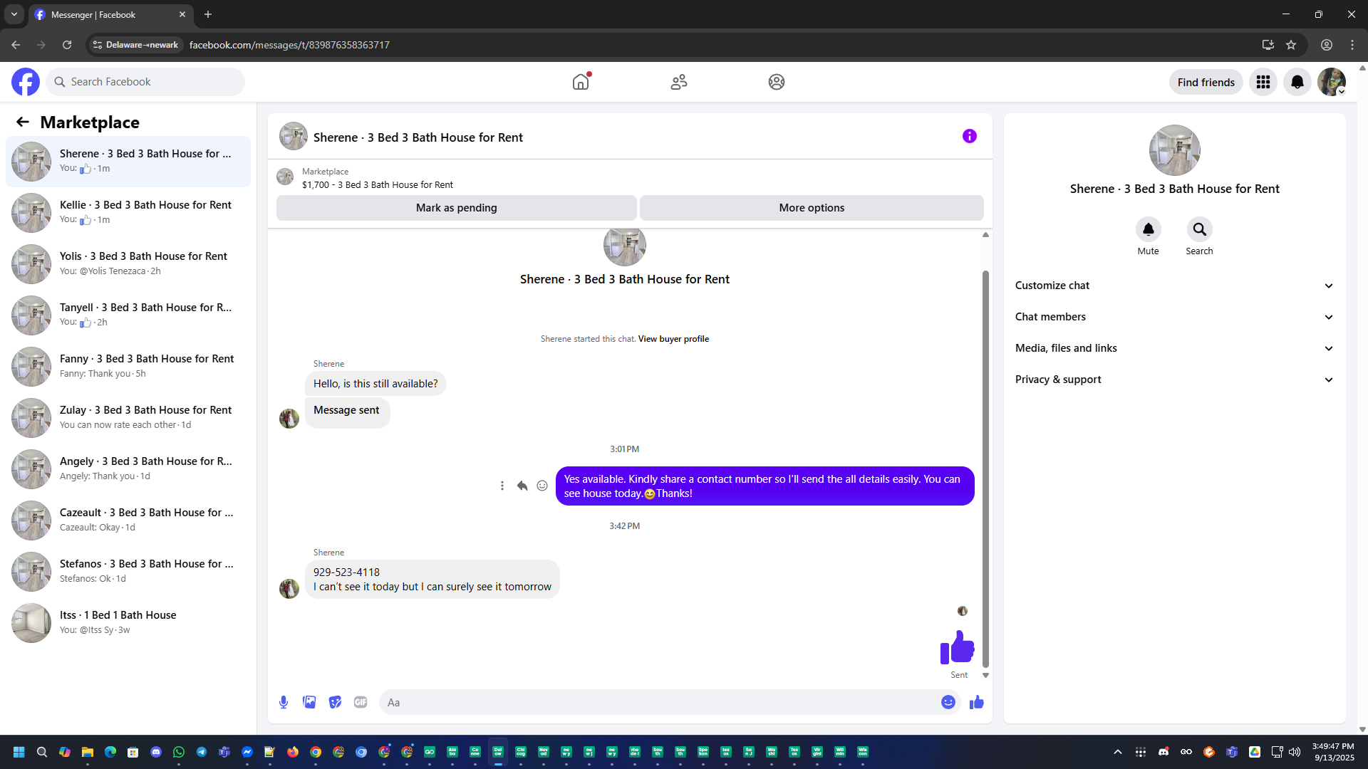
Task: Mute this conversation with bell icon
Action: [1148, 229]
